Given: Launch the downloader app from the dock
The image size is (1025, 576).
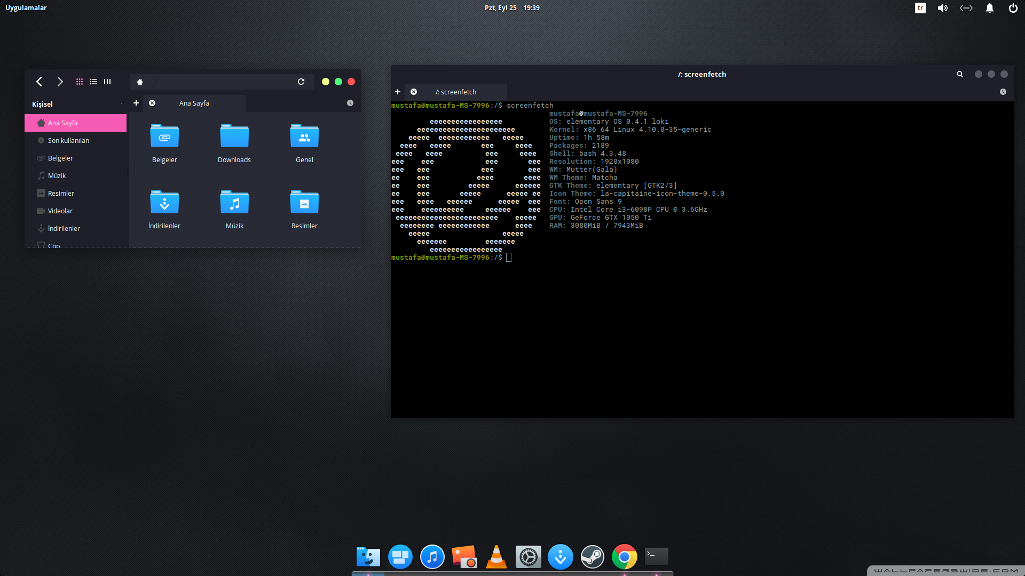Looking at the screenshot, I should [561, 557].
